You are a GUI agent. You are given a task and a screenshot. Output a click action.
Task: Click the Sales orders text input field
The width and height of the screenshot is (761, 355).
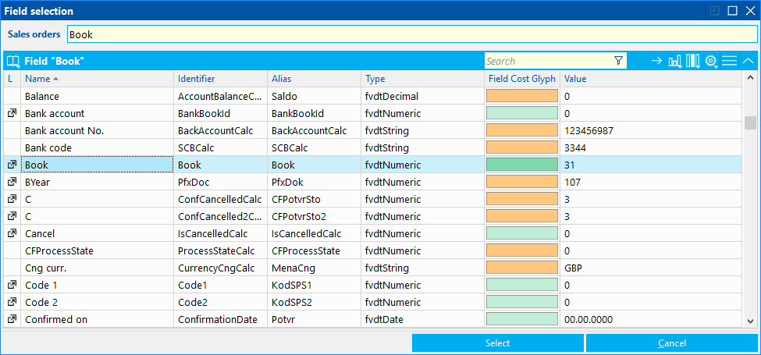[411, 34]
